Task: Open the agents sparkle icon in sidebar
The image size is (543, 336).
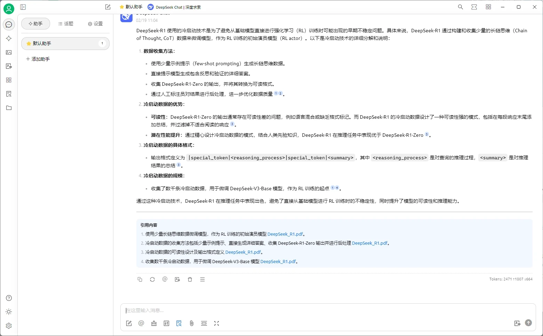Action: [x=9, y=39]
